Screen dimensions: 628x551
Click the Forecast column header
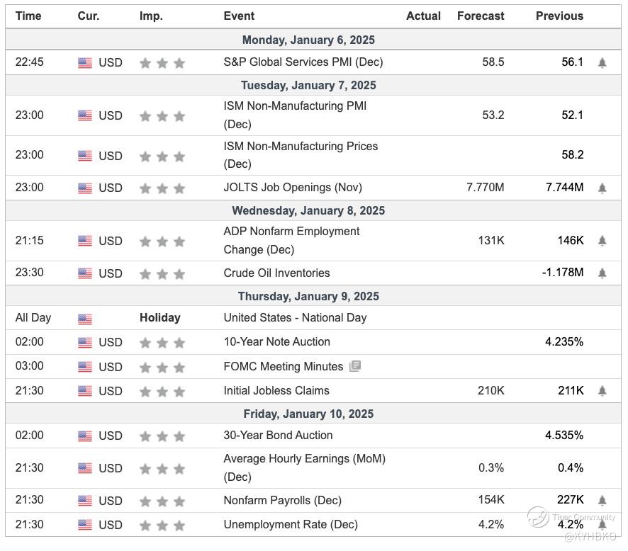tap(481, 16)
